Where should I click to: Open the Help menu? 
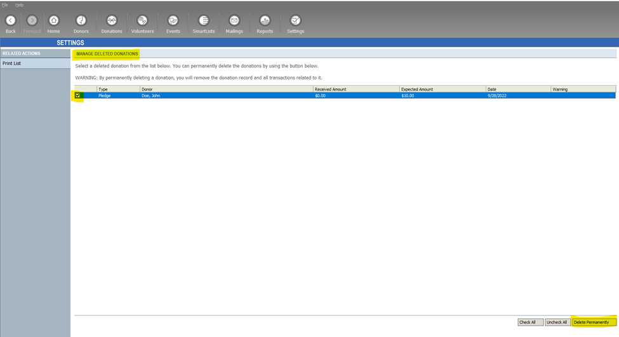(19, 5)
